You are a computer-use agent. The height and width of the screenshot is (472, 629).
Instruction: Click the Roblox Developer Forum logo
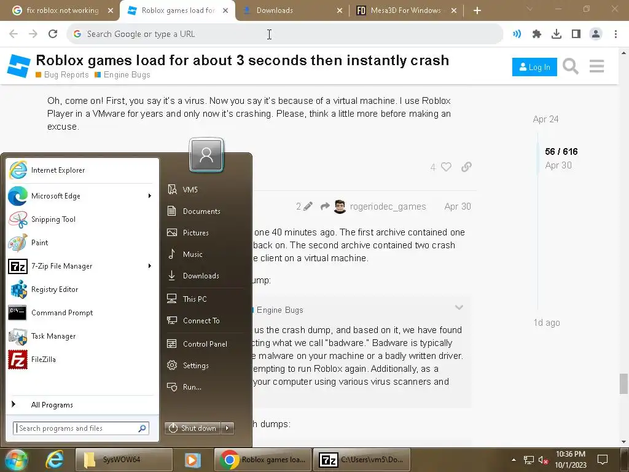[x=18, y=66]
